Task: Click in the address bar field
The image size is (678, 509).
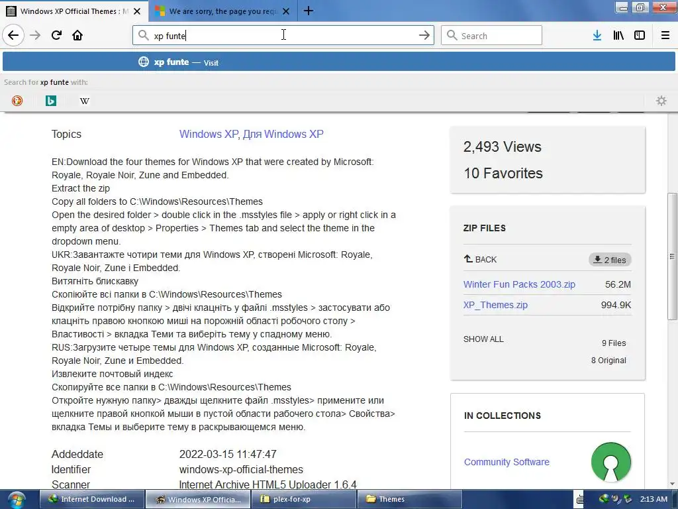Action: [x=283, y=35]
